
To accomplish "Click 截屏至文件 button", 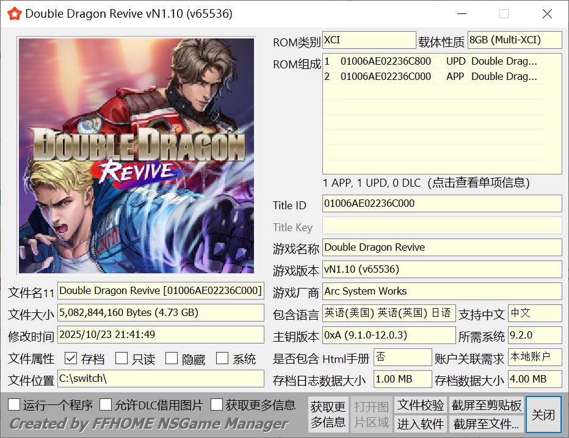I will [x=486, y=423].
